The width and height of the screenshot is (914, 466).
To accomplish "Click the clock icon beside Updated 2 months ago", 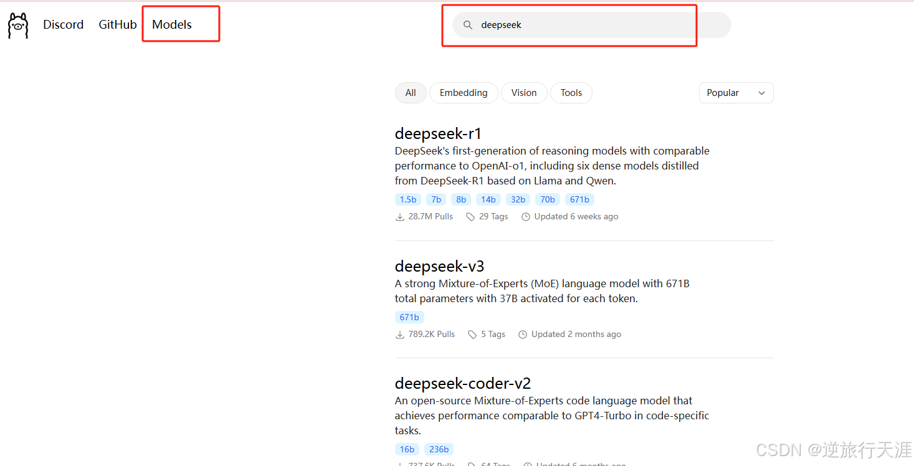I will pyautogui.click(x=523, y=335).
